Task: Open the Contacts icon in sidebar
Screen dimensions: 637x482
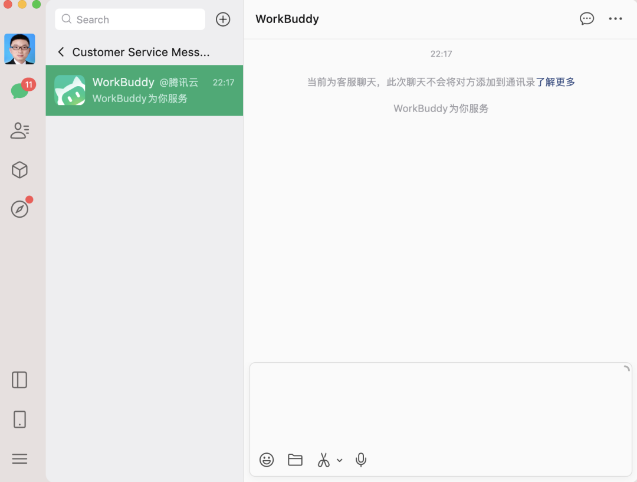Action: [19, 130]
